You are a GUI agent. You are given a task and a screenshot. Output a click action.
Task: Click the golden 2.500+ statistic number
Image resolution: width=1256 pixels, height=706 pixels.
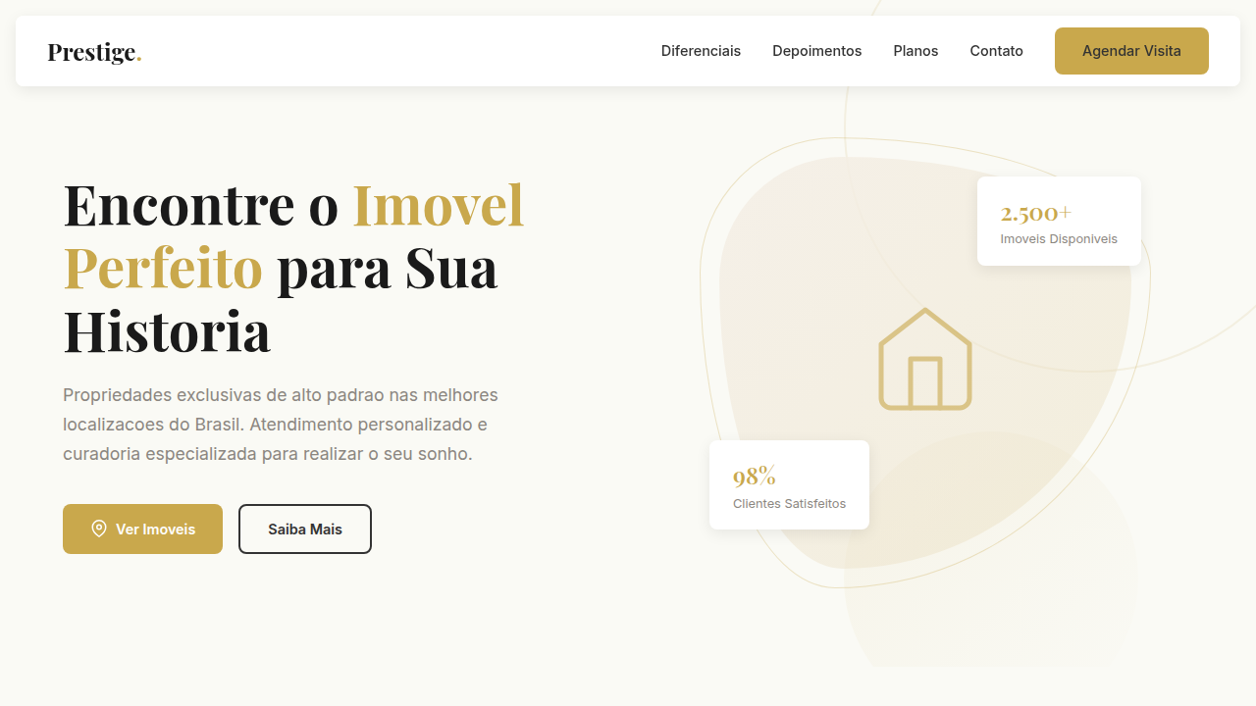coord(1035,212)
